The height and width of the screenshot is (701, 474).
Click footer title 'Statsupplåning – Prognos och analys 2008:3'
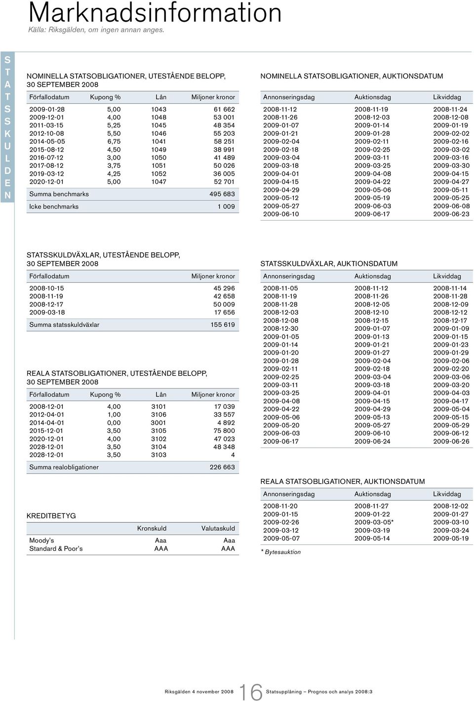click(319, 692)
